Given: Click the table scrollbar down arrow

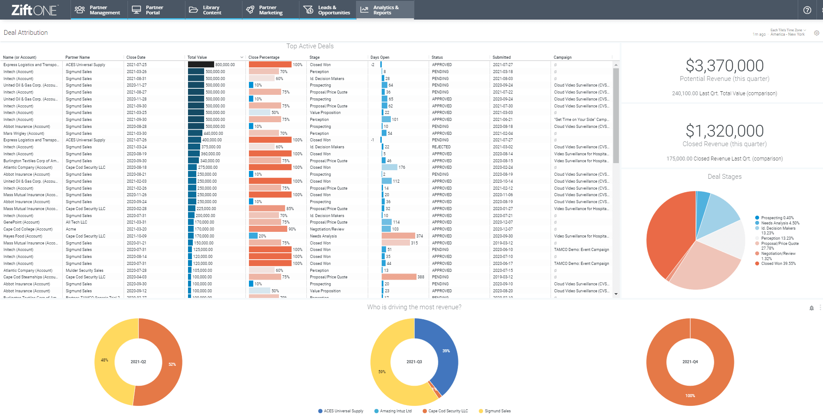Looking at the screenshot, I should pyautogui.click(x=616, y=294).
